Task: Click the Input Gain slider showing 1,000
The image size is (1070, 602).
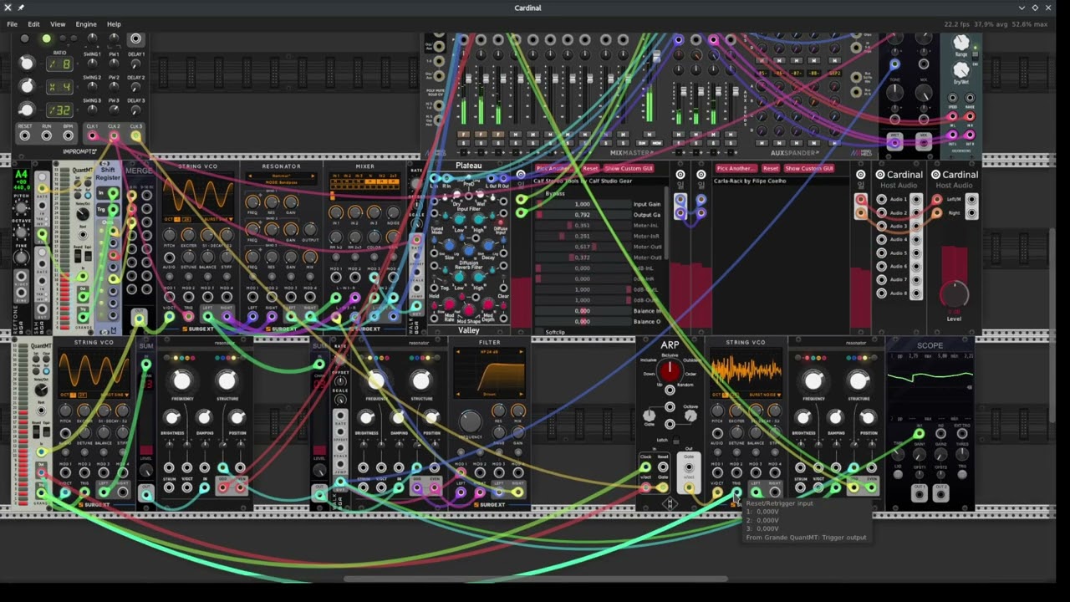Action: (x=583, y=204)
